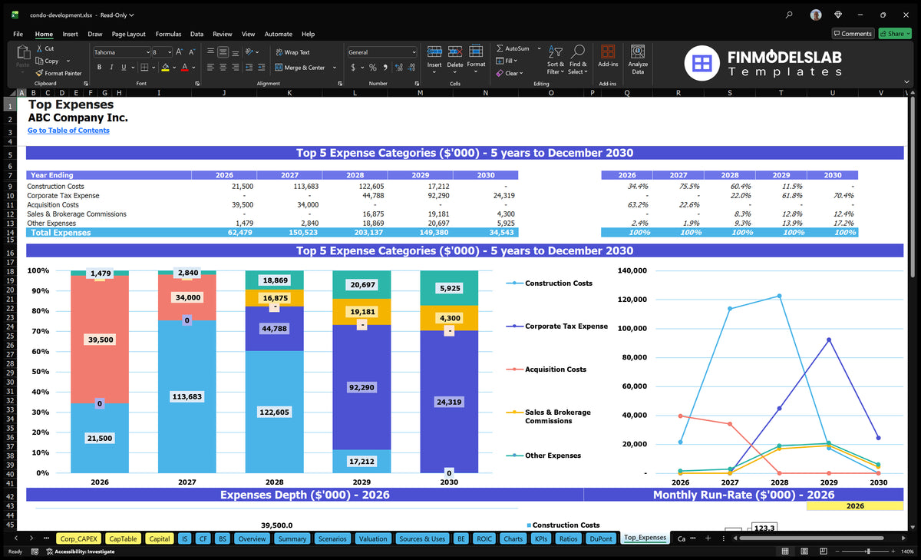Decrease font size with the smaller A icon
Viewport: 921px width, 560px height.
coord(191,52)
